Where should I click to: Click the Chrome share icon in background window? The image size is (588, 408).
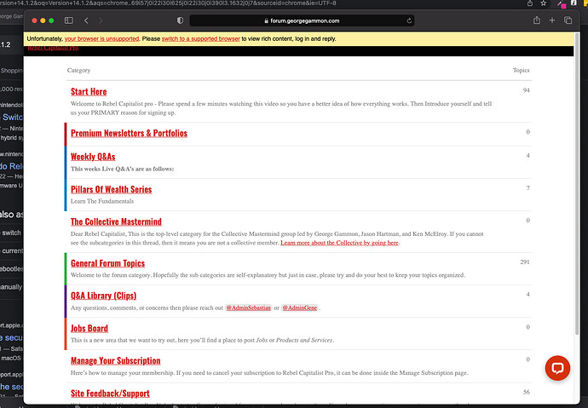point(530,3)
